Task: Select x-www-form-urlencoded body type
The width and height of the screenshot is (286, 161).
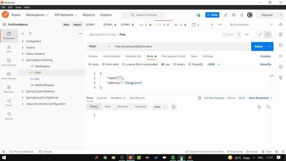Action: pyautogui.click(x=140, y=64)
